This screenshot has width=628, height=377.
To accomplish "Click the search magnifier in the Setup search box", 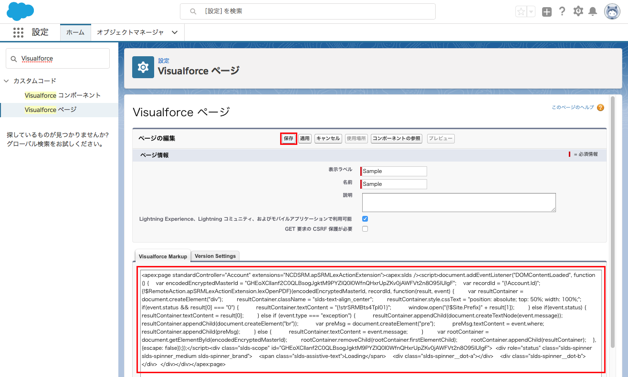I will (193, 11).
